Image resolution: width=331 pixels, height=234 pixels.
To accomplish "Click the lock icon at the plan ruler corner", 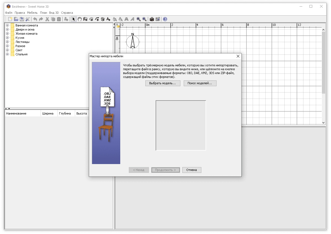I will click(x=118, y=26).
